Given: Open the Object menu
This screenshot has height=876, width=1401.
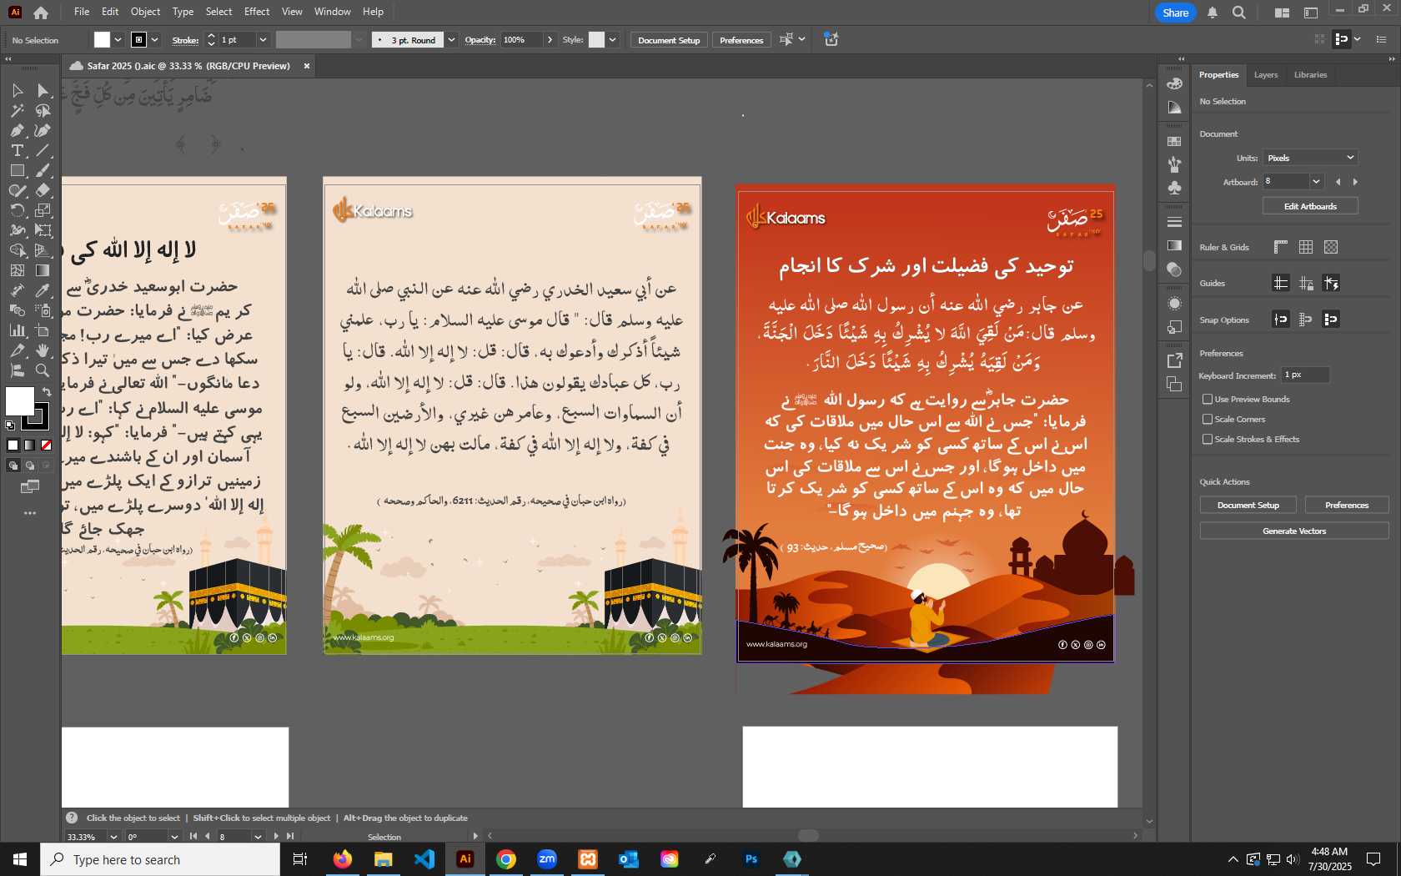Looking at the screenshot, I should click(145, 12).
